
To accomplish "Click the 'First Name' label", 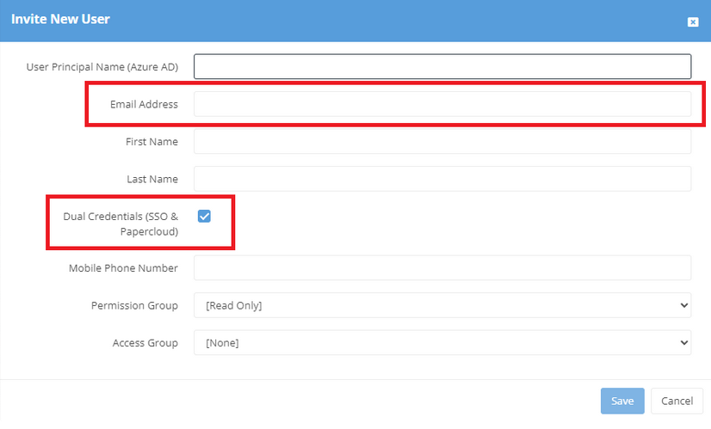I will pos(151,142).
